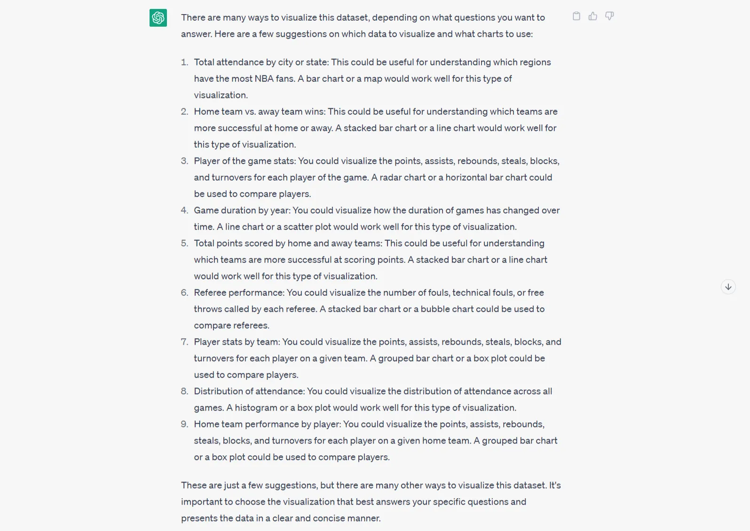The image size is (750, 531).
Task: Click the list number 1 marker
Action: point(184,62)
